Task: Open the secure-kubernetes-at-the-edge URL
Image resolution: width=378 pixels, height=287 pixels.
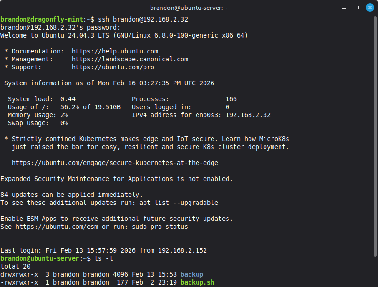Action: click(x=114, y=163)
